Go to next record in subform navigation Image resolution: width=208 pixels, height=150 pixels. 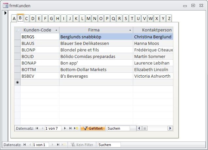[65, 128]
